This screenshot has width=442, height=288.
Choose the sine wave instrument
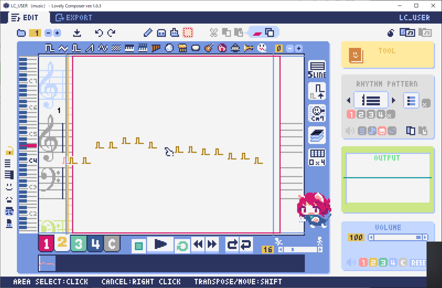[x=63, y=48]
